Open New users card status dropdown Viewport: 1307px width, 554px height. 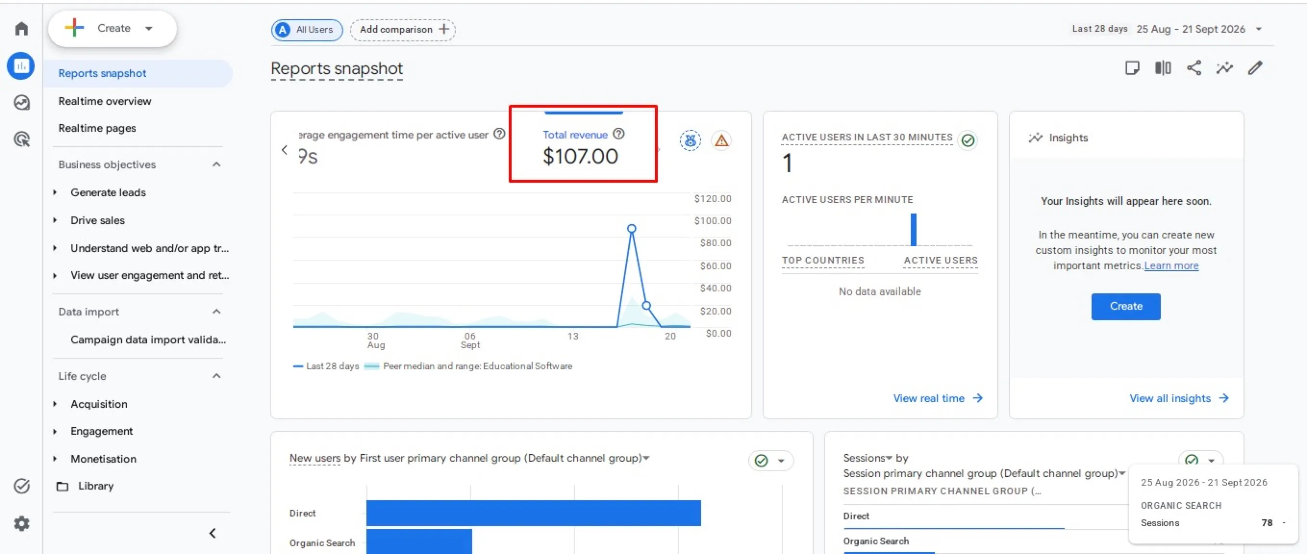pyautogui.click(x=770, y=461)
